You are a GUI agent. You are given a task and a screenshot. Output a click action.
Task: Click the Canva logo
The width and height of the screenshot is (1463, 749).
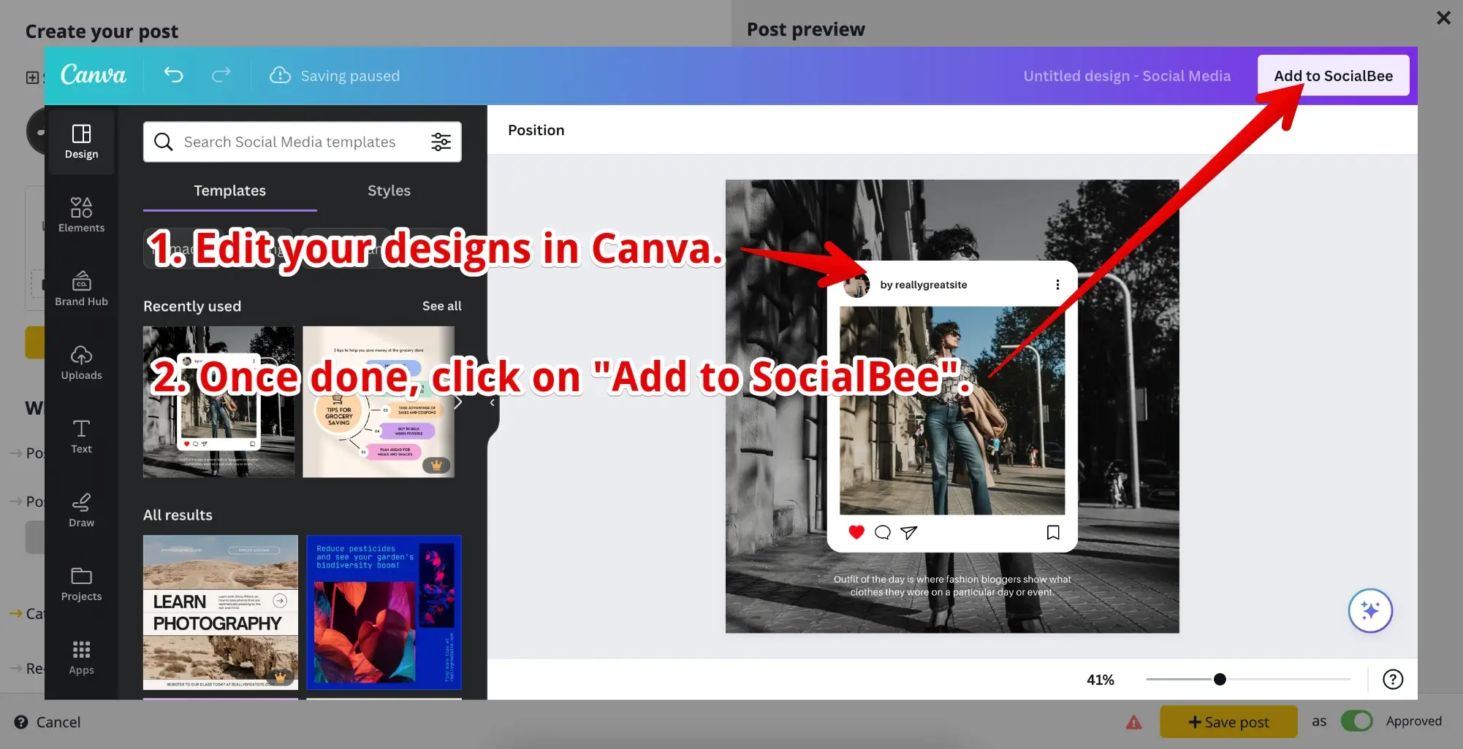pyautogui.click(x=93, y=74)
